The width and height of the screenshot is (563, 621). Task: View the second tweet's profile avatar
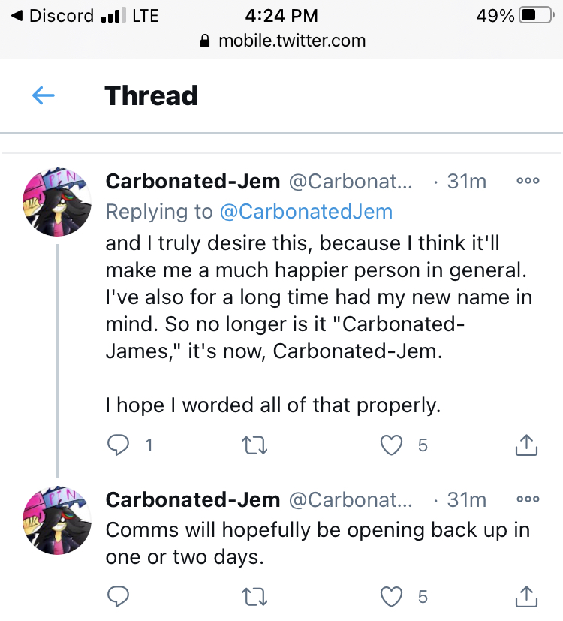[x=57, y=520]
